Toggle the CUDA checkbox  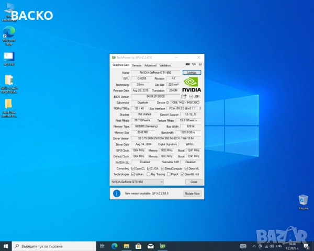pos(150,169)
